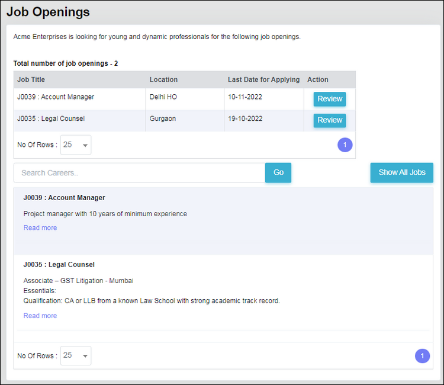Review the Account Manager job opening
The height and width of the screenshot is (385, 444).
[330, 99]
